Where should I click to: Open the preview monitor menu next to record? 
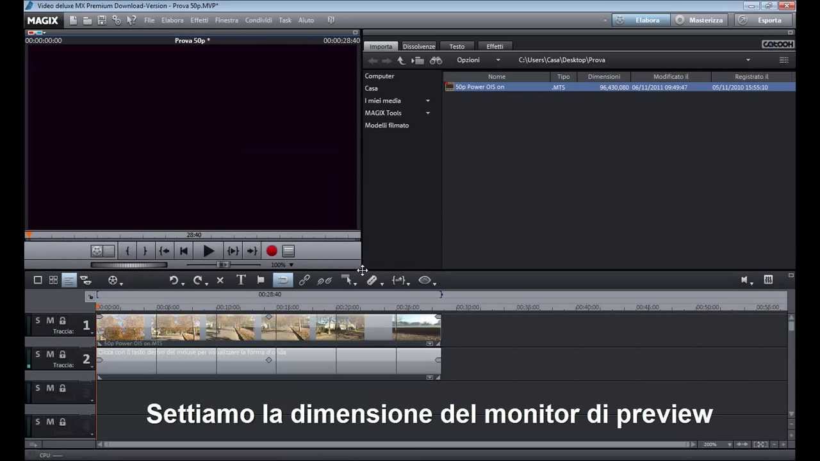pos(288,252)
